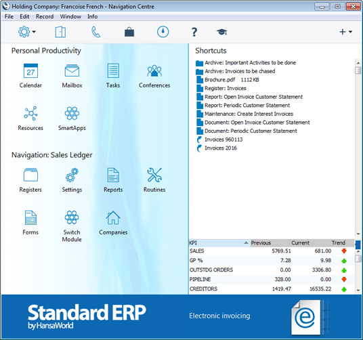
Task: Open Resources planner icon
Action: [x=30, y=113]
